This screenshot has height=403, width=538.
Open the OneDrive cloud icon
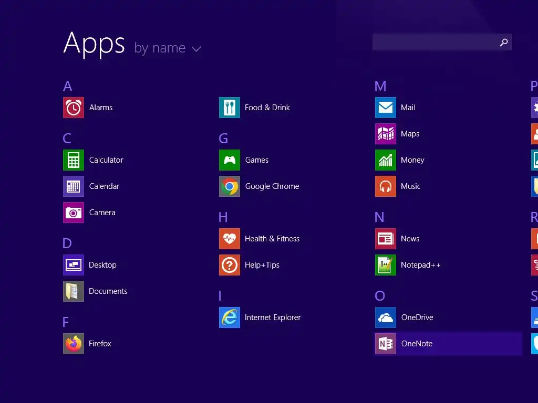click(386, 317)
